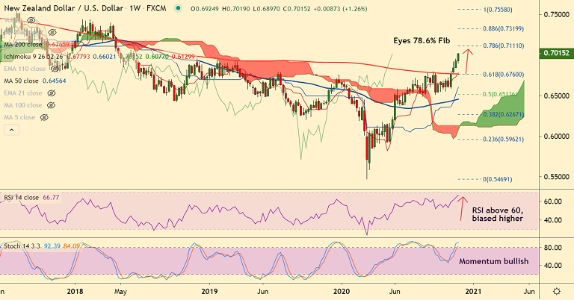Show the EMA 21 close indicator
The image size is (574, 300).
[x=52, y=93]
